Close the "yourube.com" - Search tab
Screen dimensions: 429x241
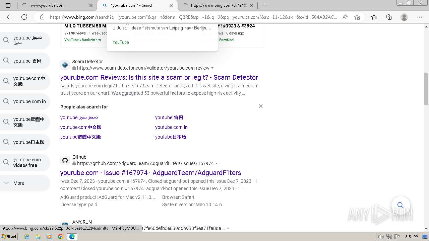pos(171,5)
